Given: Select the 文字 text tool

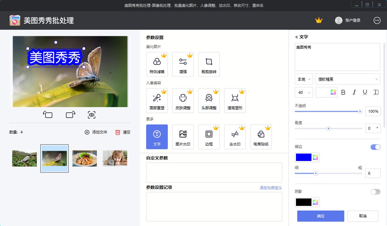Looking at the screenshot, I should point(157,137).
